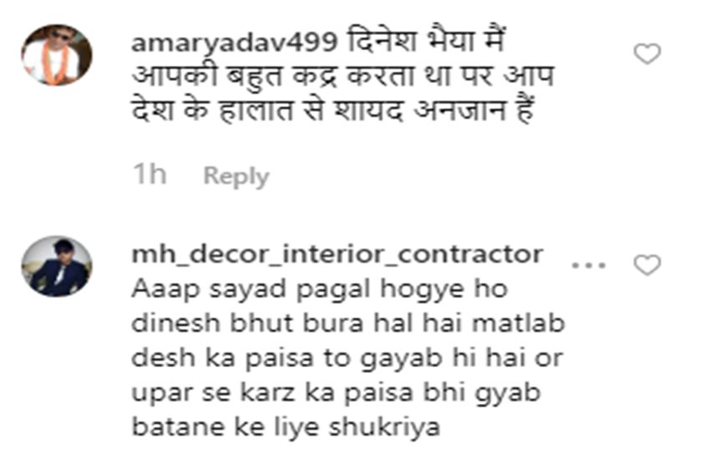Select the word 'shukriya' in the second comment
Screen dimensions: 710x459
384,428
